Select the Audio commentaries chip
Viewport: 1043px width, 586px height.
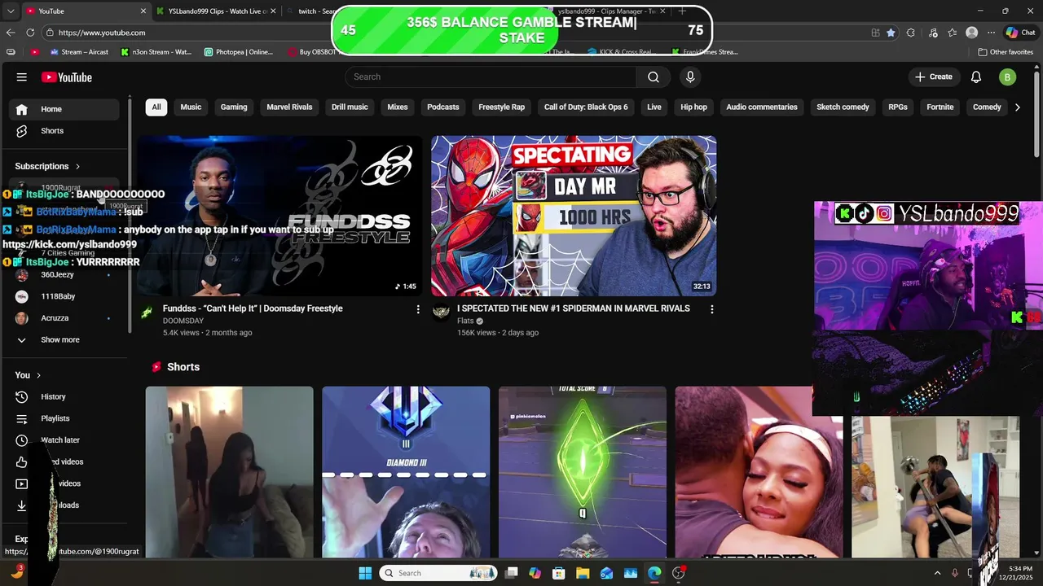(x=762, y=107)
